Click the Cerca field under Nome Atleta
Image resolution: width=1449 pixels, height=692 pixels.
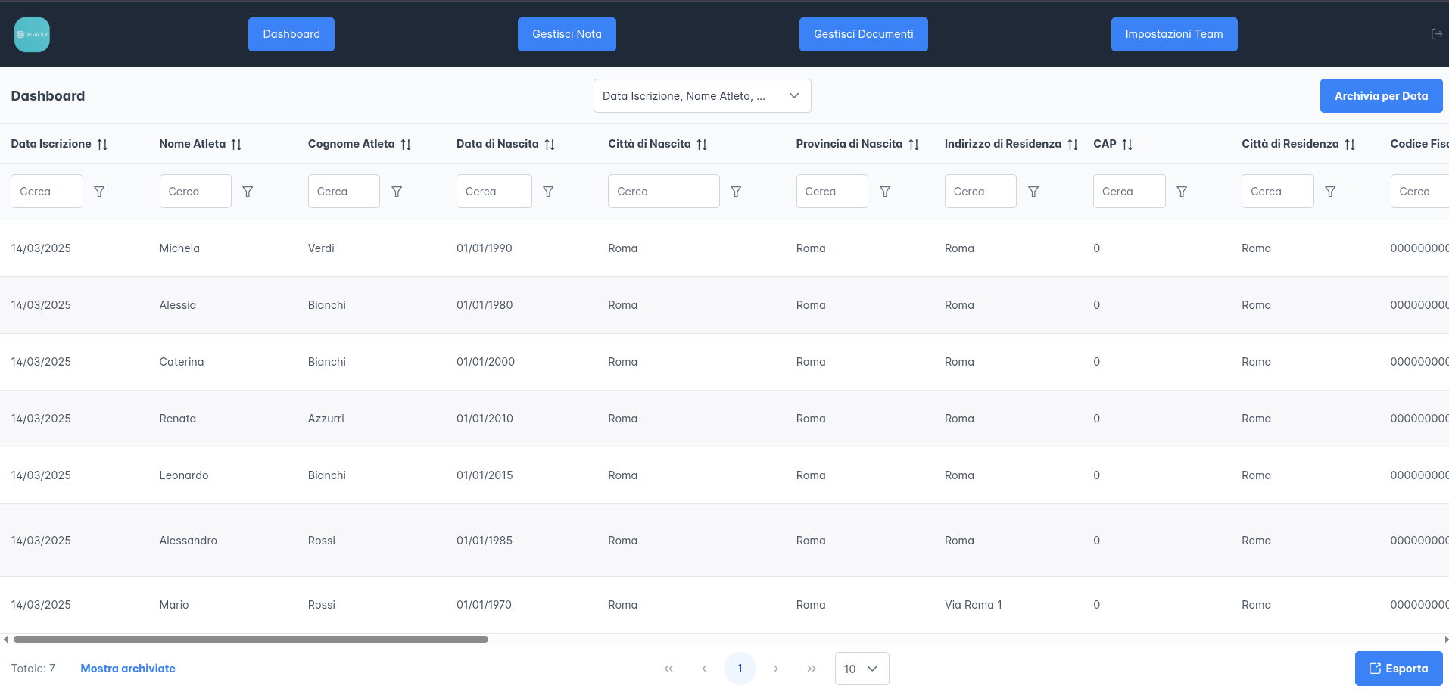coord(195,191)
